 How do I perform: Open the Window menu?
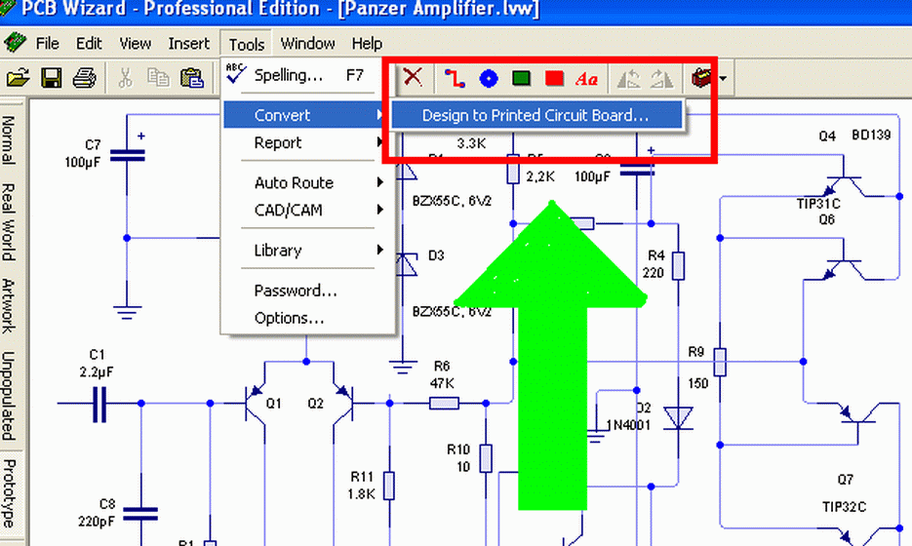[307, 44]
